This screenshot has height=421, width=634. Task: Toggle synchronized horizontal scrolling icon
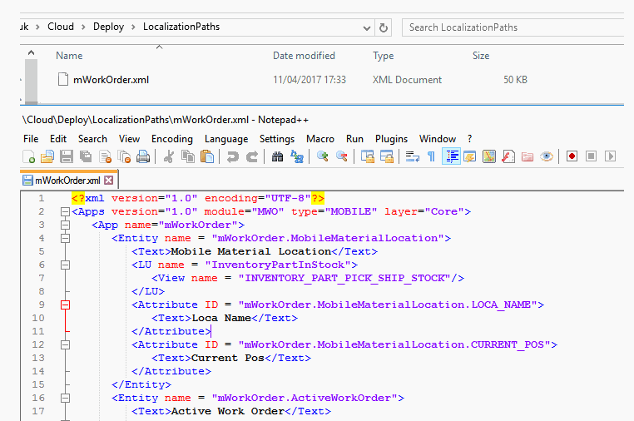point(387,156)
